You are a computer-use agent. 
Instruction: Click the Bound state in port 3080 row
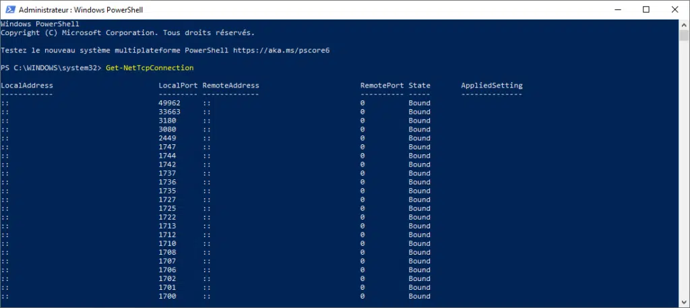point(419,129)
